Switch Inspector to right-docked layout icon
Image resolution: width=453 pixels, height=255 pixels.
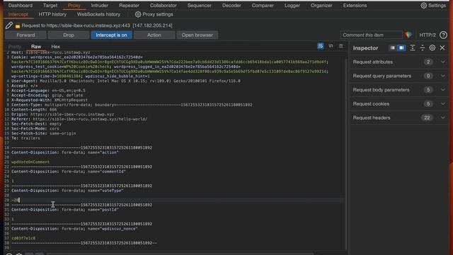401,48
